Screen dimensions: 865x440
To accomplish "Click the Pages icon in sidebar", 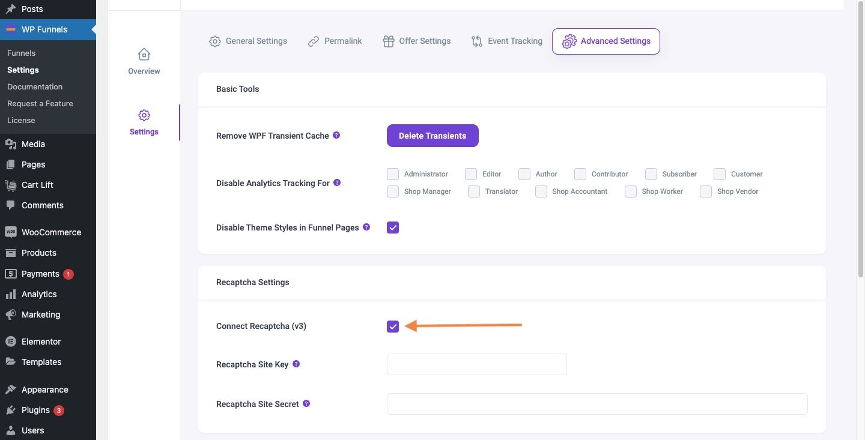I will pyautogui.click(x=11, y=164).
